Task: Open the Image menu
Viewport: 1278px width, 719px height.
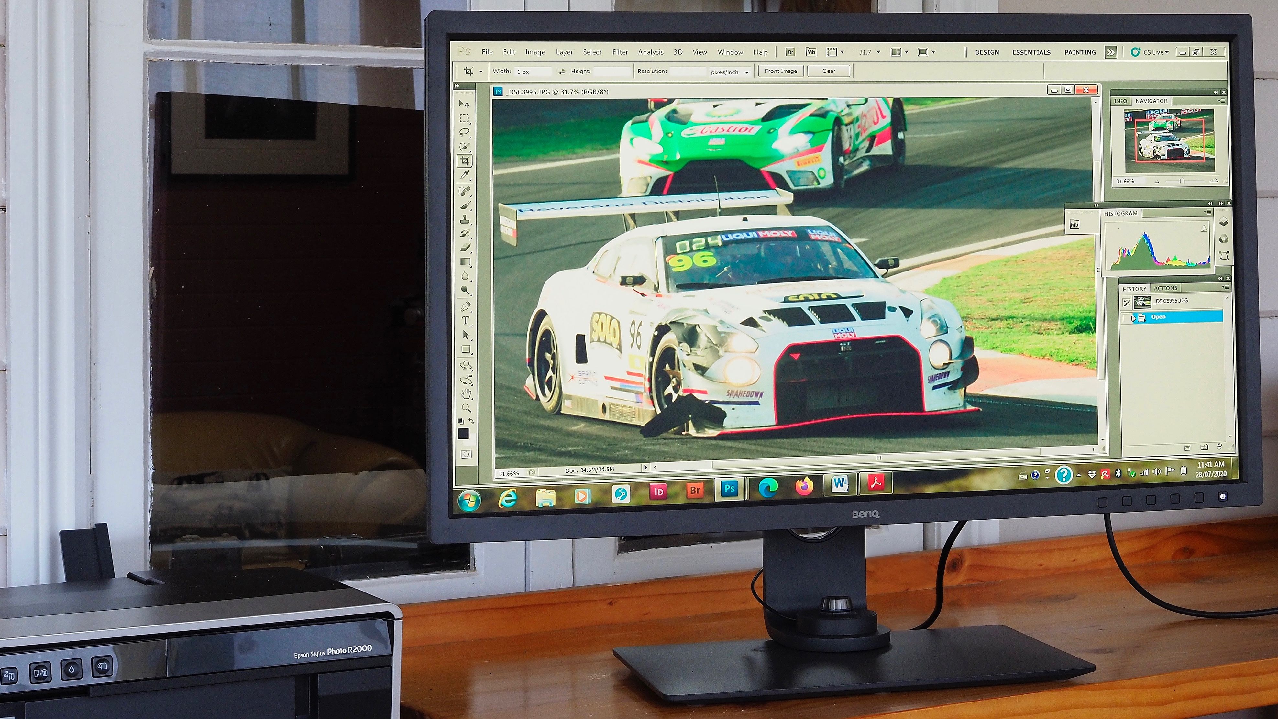Action: click(x=535, y=52)
